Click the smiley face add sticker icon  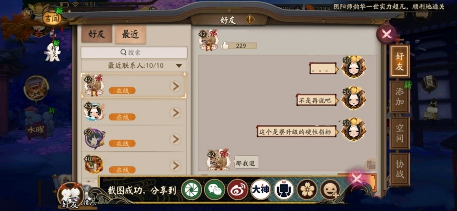click(330, 190)
